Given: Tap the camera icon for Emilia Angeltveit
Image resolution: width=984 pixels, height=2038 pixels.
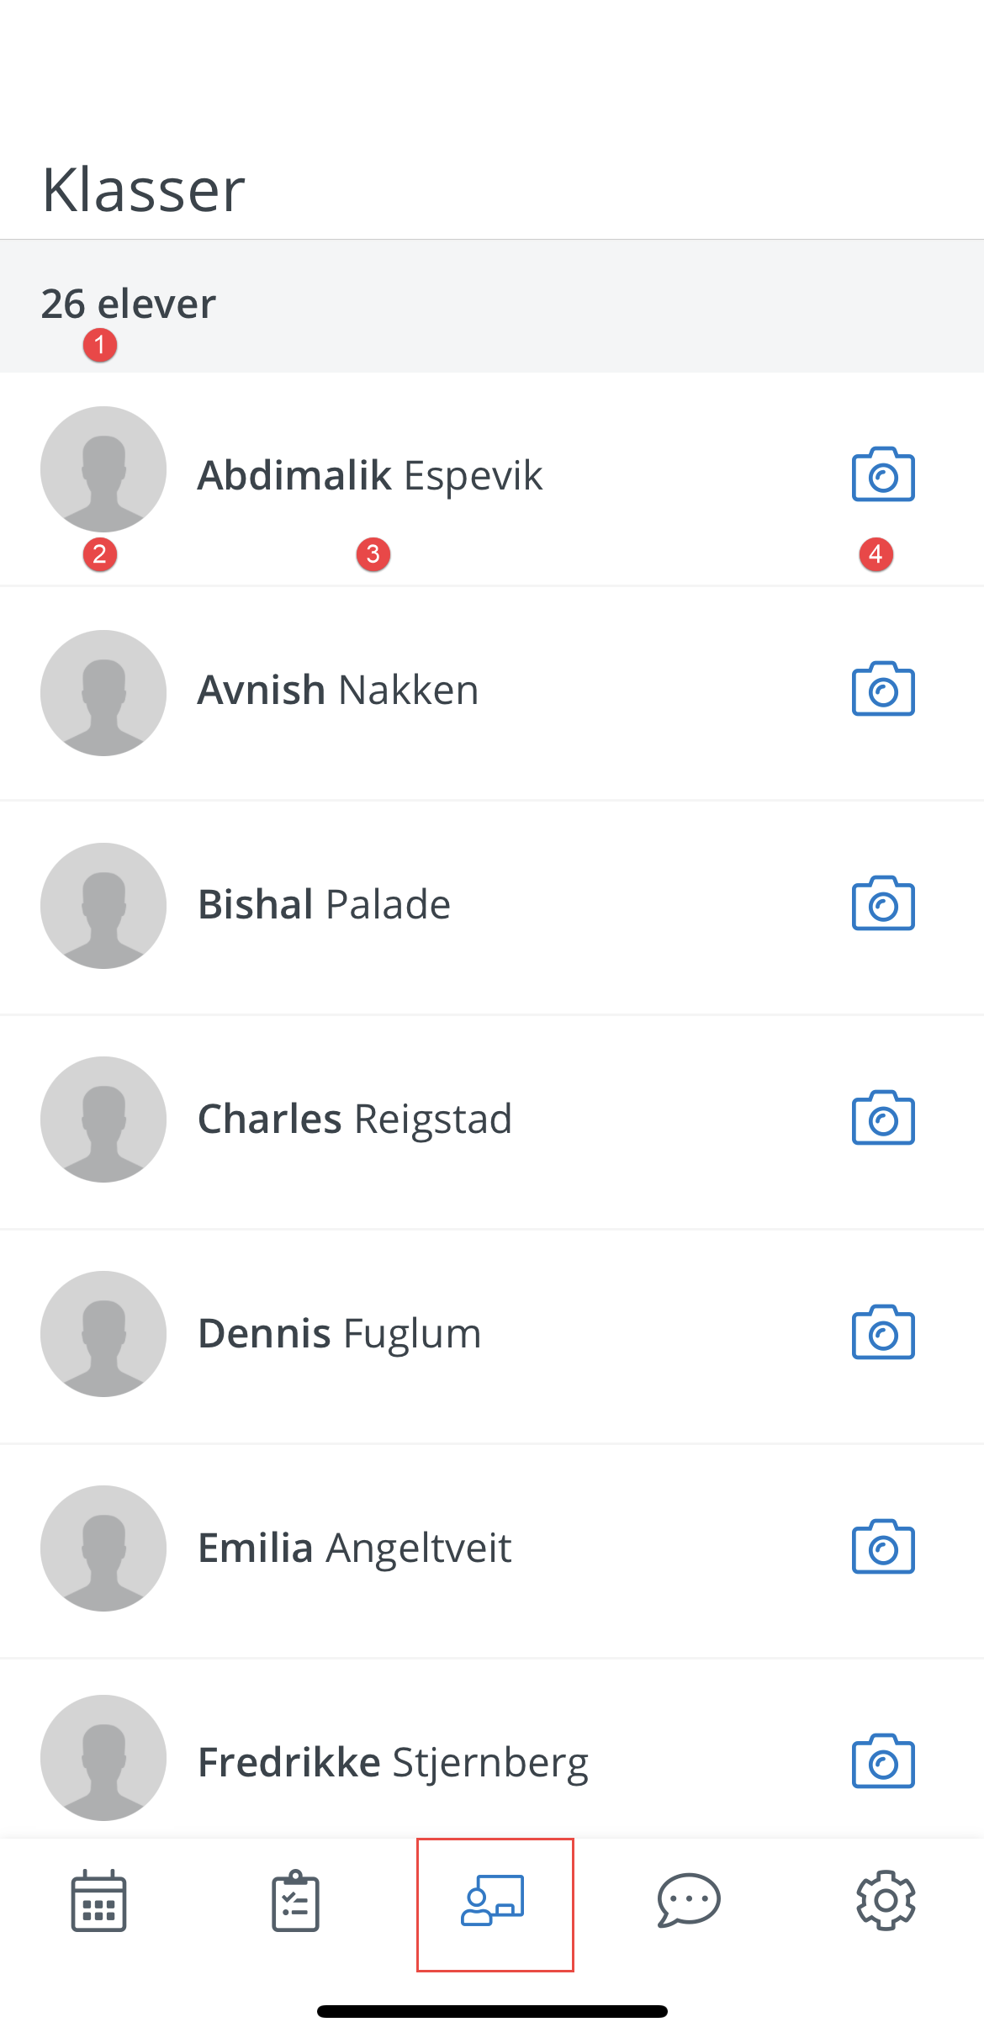Looking at the screenshot, I should coord(883,1547).
